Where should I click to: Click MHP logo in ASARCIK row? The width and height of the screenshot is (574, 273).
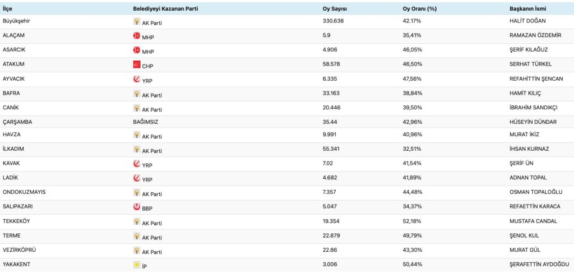[137, 50]
